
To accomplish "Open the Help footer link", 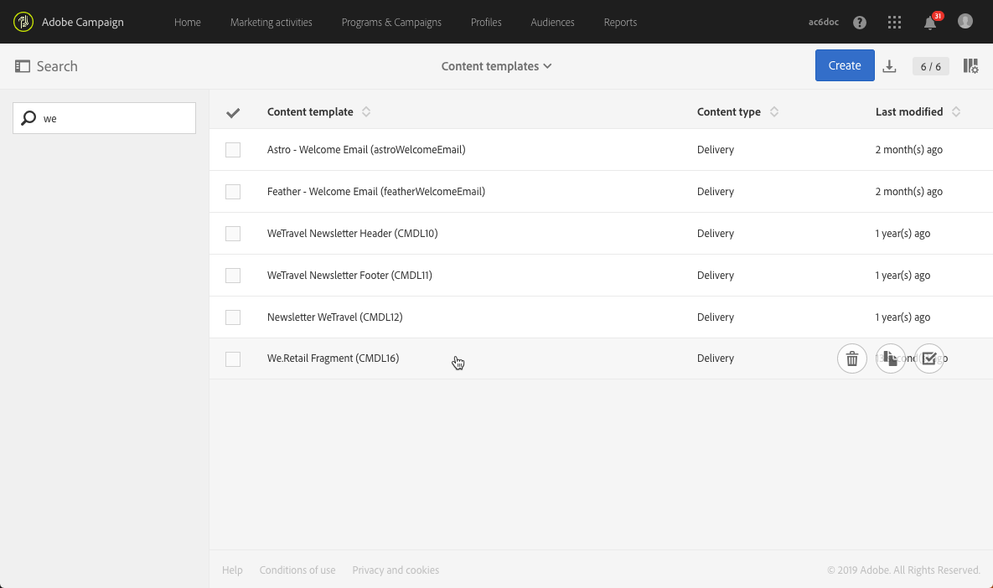I will (x=232, y=570).
